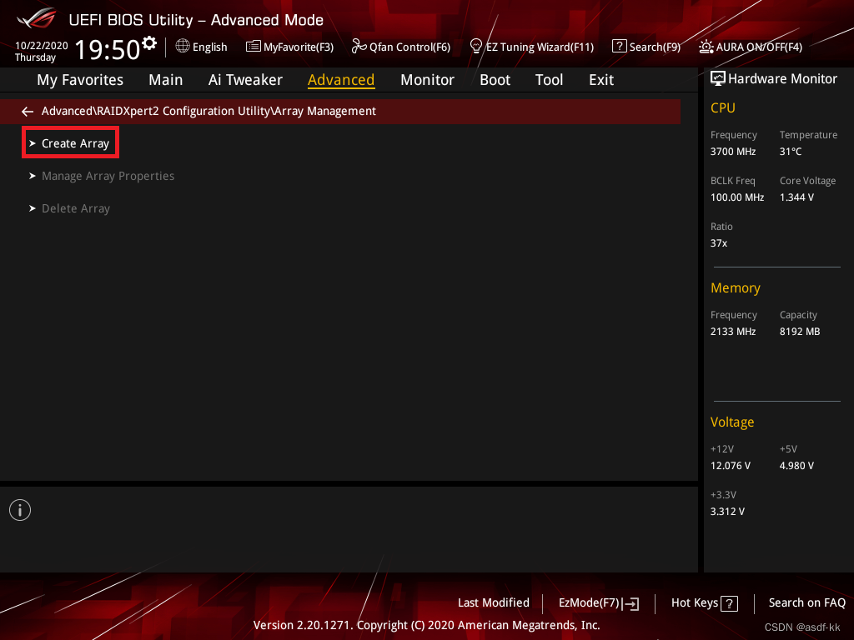Click breadcrumb path Array Management

[x=325, y=112]
